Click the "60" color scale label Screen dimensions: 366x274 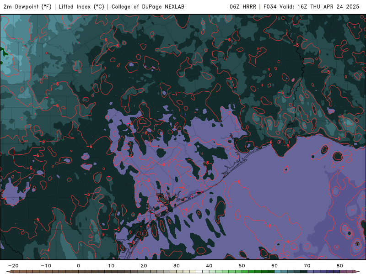[274, 266]
